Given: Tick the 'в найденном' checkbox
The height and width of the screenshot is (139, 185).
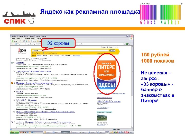Looking at the screenshot, I should pyautogui.click(x=33, y=53).
